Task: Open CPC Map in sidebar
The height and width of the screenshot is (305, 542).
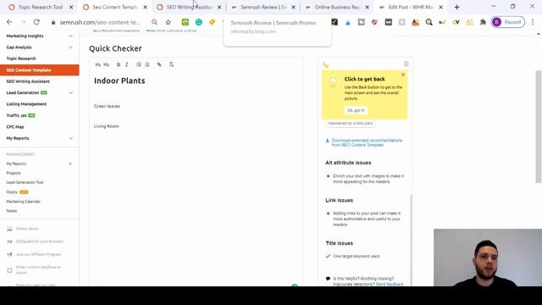Action: point(15,127)
